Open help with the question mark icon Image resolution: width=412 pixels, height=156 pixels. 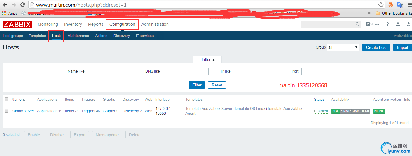coord(388,24)
